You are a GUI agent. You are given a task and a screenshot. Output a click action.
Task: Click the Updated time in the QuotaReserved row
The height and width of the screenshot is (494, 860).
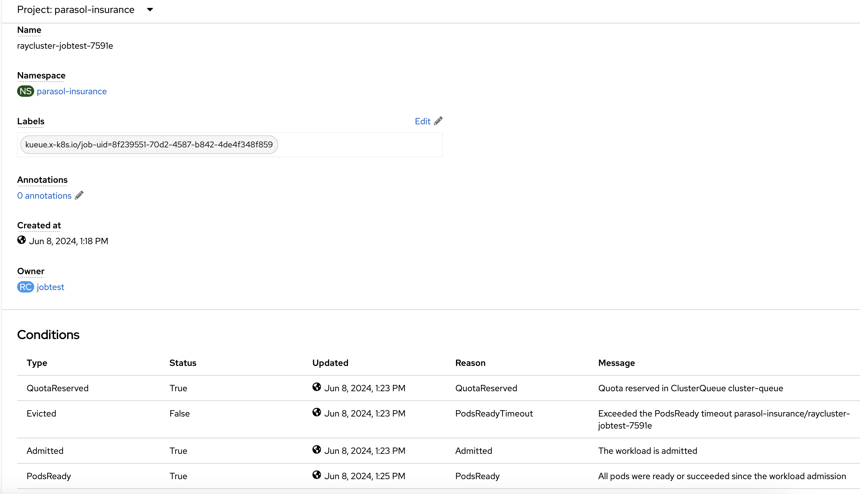pyautogui.click(x=365, y=388)
